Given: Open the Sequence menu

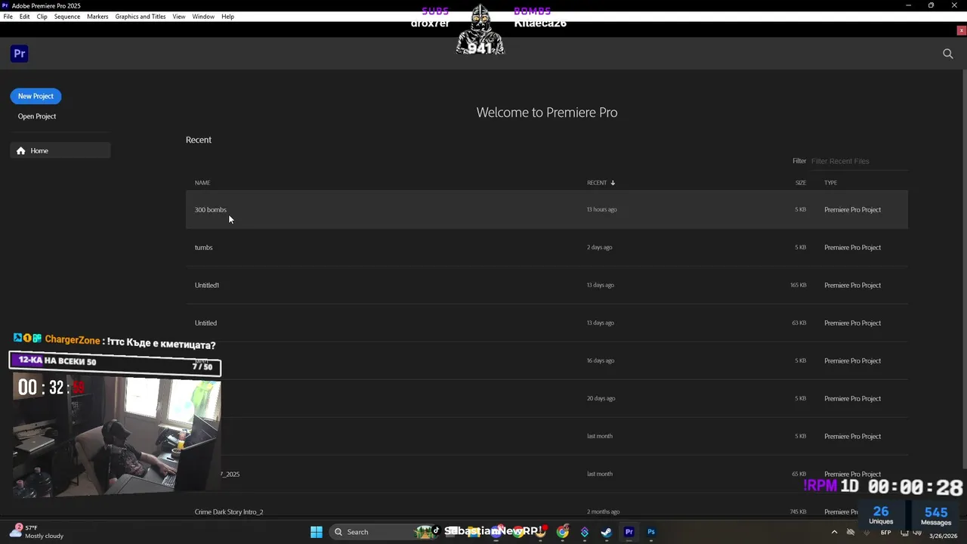Looking at the screenshot, I should point(67,17).
